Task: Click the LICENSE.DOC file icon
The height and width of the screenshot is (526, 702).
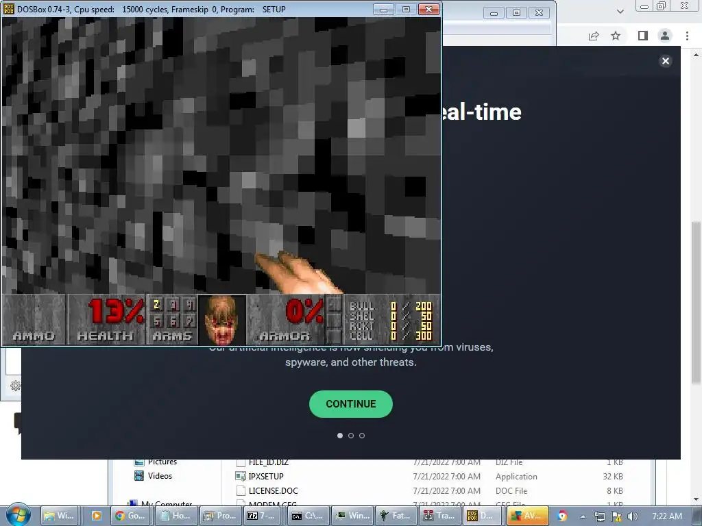Action: pos(241,490)
